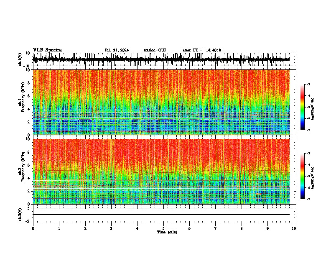The width and height of the screenshot is (331, 256).
Task: Click the '-5' tick of the ch.3(V) axis
Action: [28, 221]
